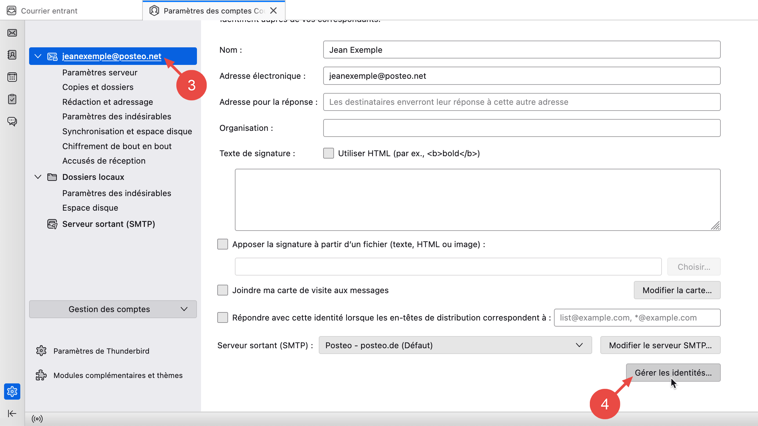Image resolution: width=758 pixels, height=426 pixels.
Task: Open Serveur sortant SMTP dropdown
Action: click(455, 345)
